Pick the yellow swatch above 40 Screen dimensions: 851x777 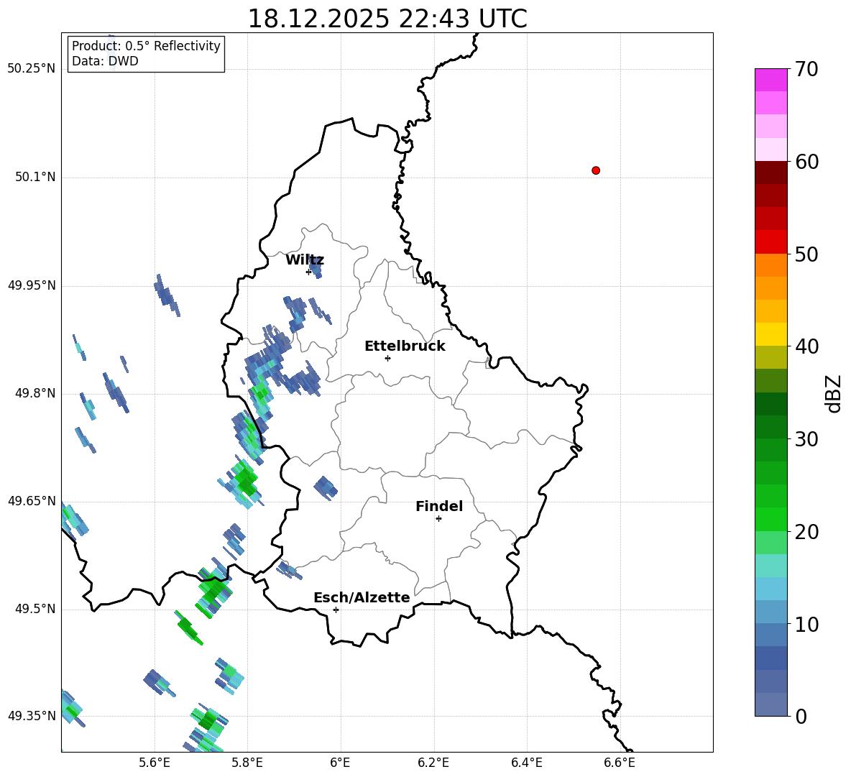point(770,334)
